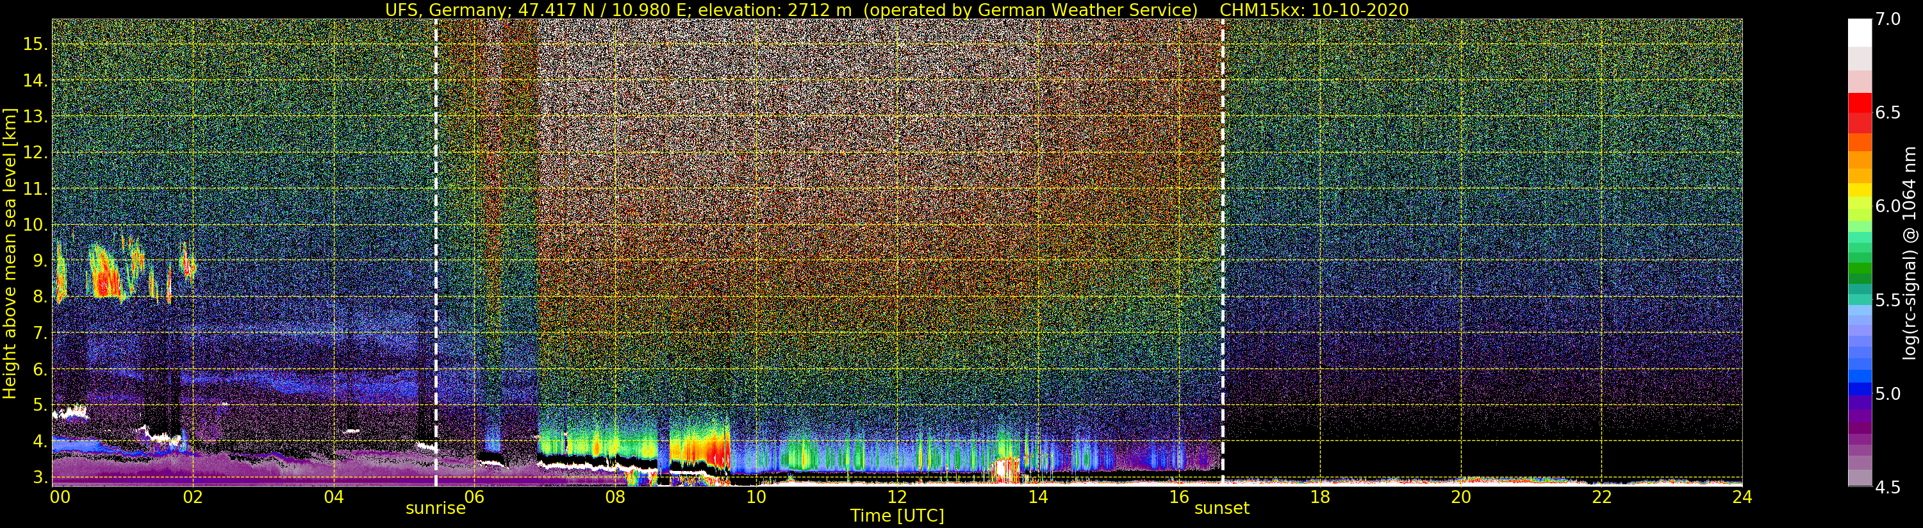The height and width of the screenshot is (528, 1923).
Task: Click the sunset label below the axis
Action: pyautogui.click(x=1222, y=509)
